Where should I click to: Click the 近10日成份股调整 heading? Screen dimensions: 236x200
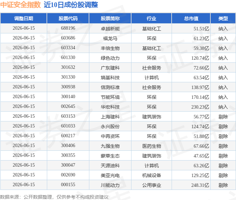click(x=71, y=5)
